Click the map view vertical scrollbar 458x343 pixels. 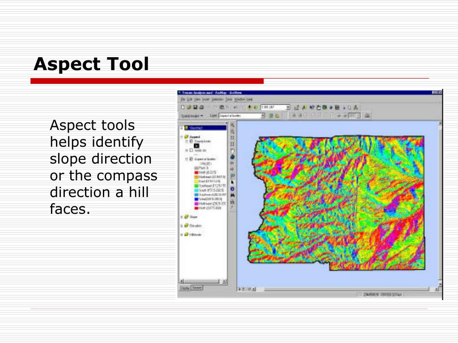coord(440,204)
